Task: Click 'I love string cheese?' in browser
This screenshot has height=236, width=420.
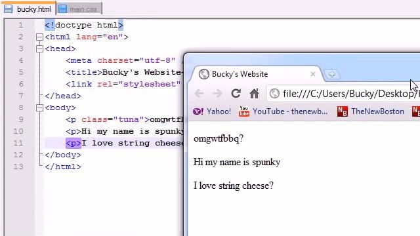Action: pyautogui.click(x=234, y=186)
